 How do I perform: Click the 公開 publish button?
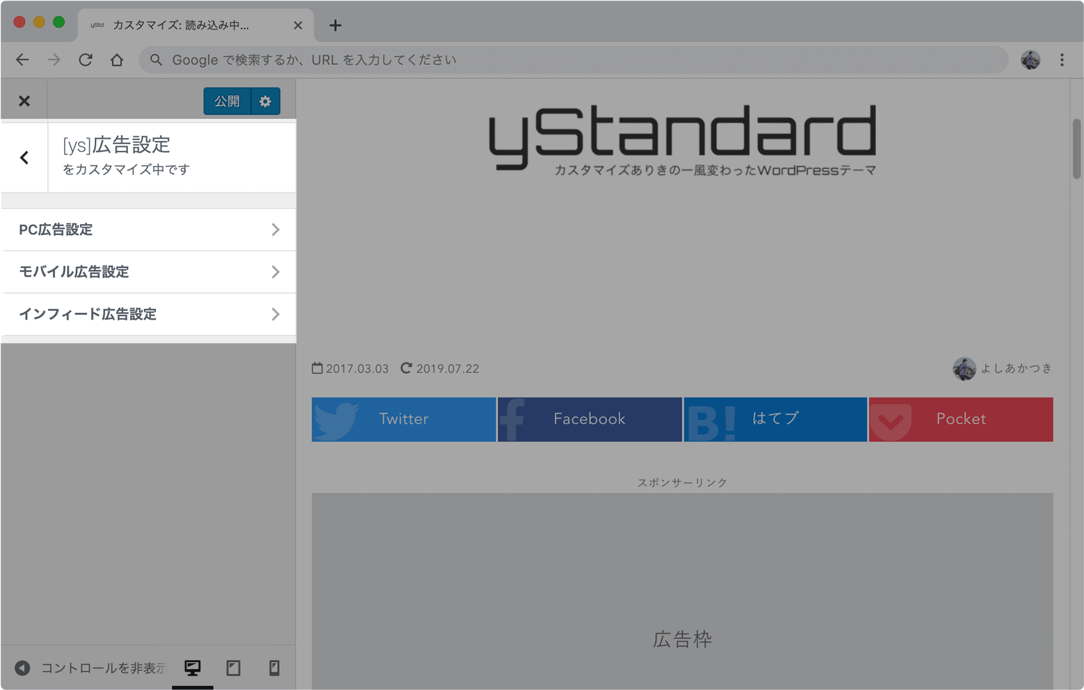click(227, 102)
